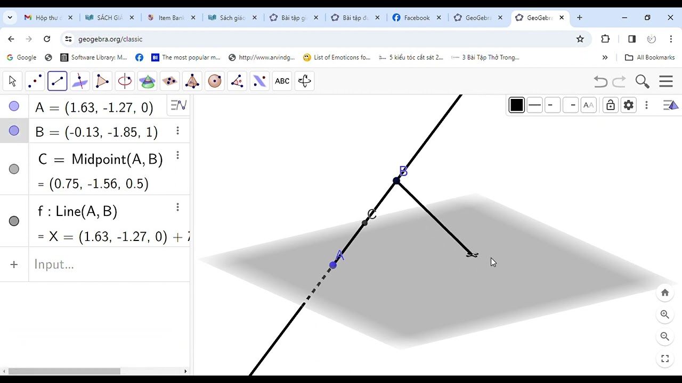The width and height of the screenshot is (682, 383).
Task: Select the Pyramid tool
Action: click(x=192, y=81)
